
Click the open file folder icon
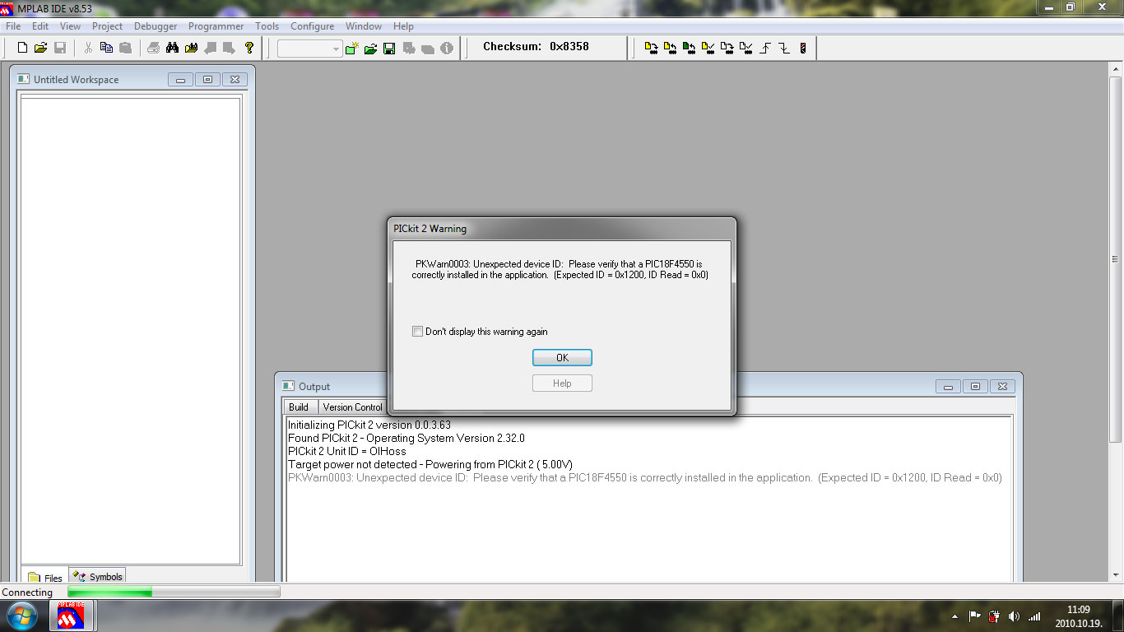tap(40, 48)
